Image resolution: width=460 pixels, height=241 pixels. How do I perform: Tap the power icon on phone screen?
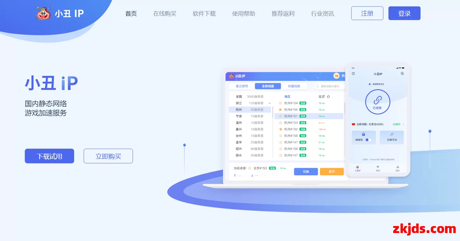353,74
